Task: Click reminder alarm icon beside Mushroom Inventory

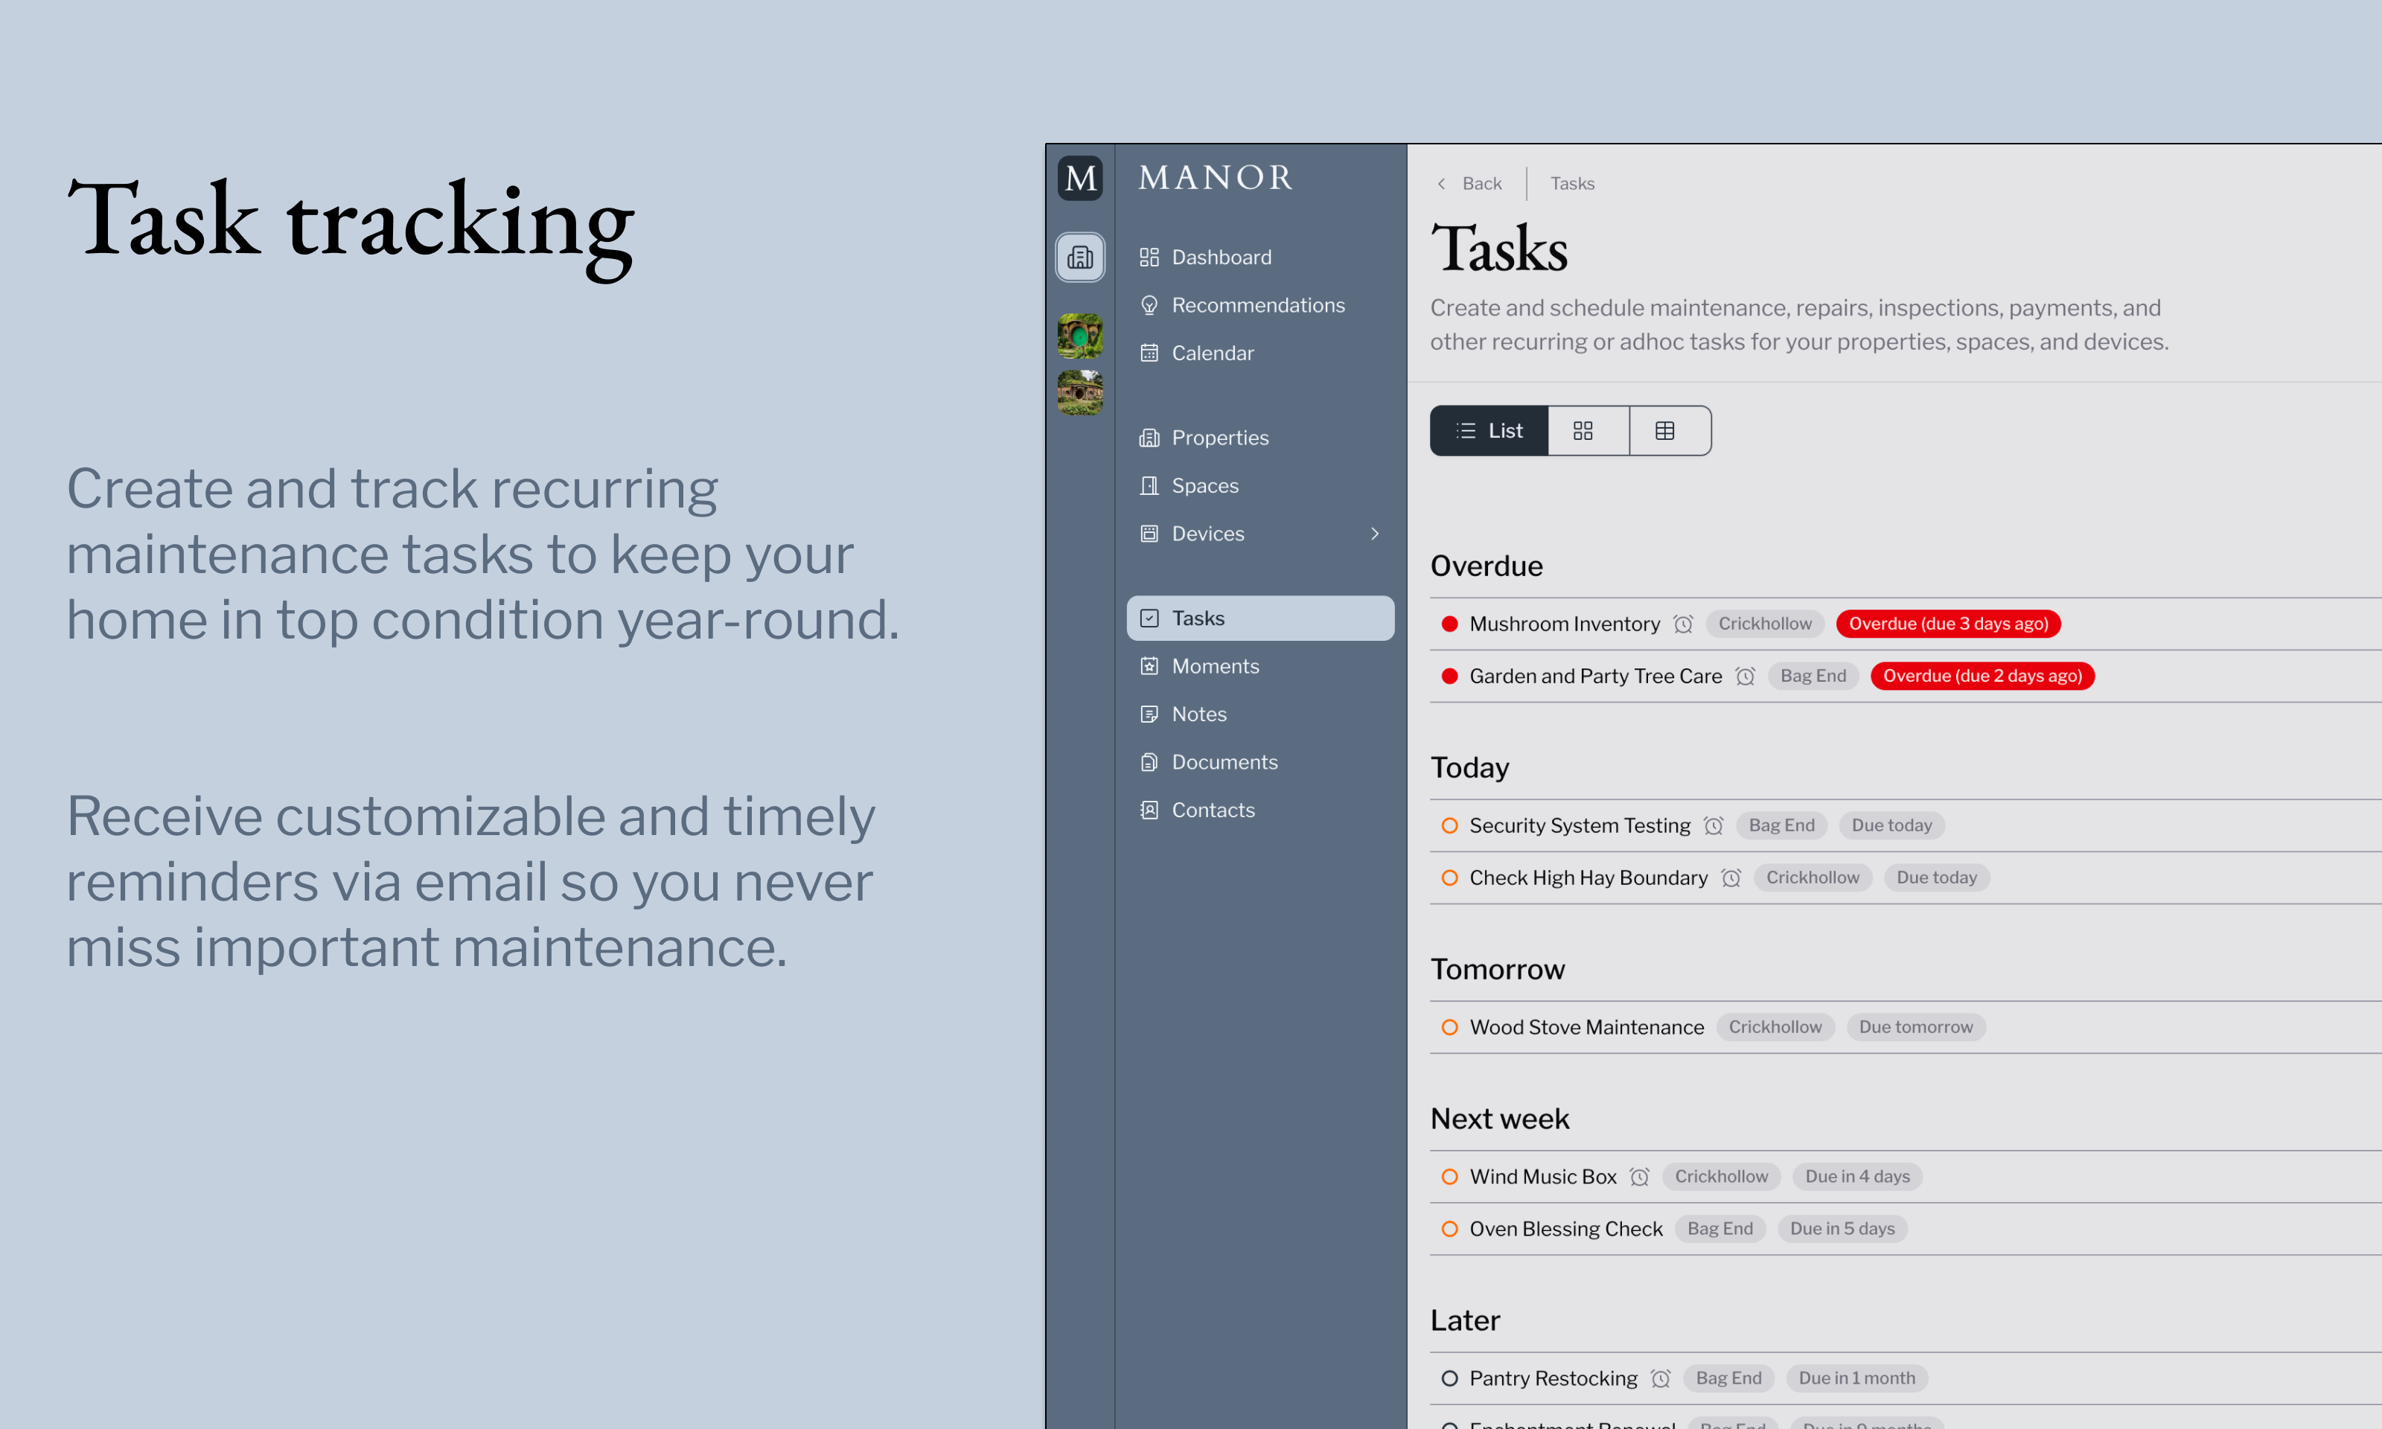Action: coord(1683,624)
